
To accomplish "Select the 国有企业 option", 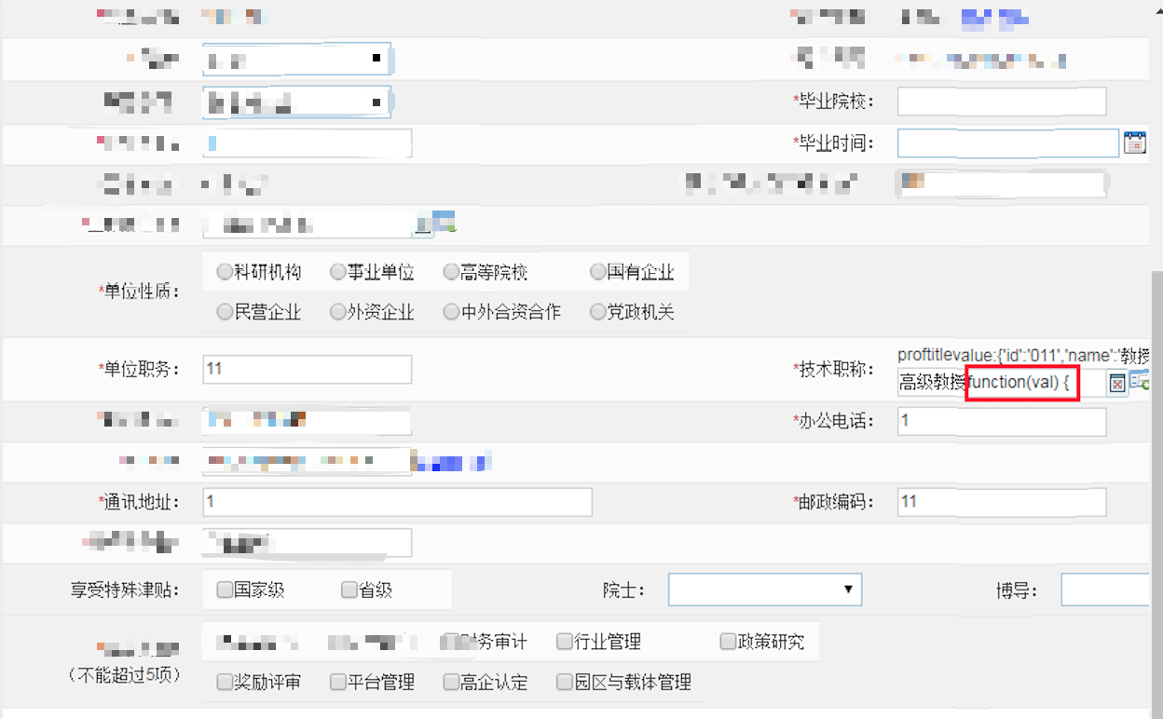I will pyautogui.click(x=597, y=272).
